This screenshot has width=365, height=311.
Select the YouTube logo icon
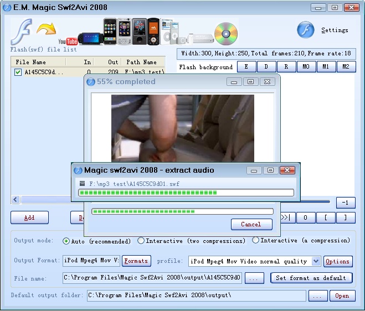(x=68, y=42)
